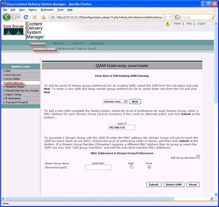Select High preference for StreamGroup01
This screenshot has width=219, height=207.
tap(131, 167)
